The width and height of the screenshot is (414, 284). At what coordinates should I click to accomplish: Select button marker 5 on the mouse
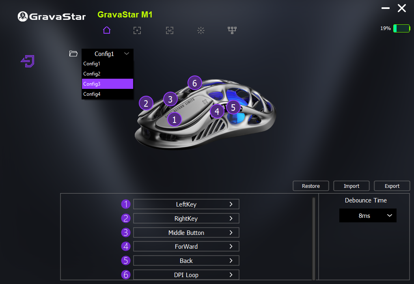tap(233, 107)
